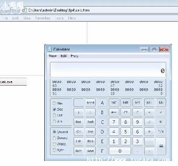Image resolution: width=178 pixels, height=166 pixels.
Task: Click the RoR rotate right key
Action: pyautogui.click(x=90, y=122)
